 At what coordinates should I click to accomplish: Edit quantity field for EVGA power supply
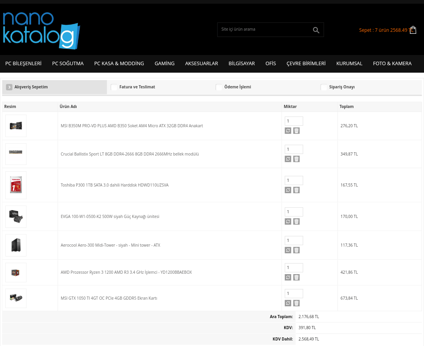294,212
